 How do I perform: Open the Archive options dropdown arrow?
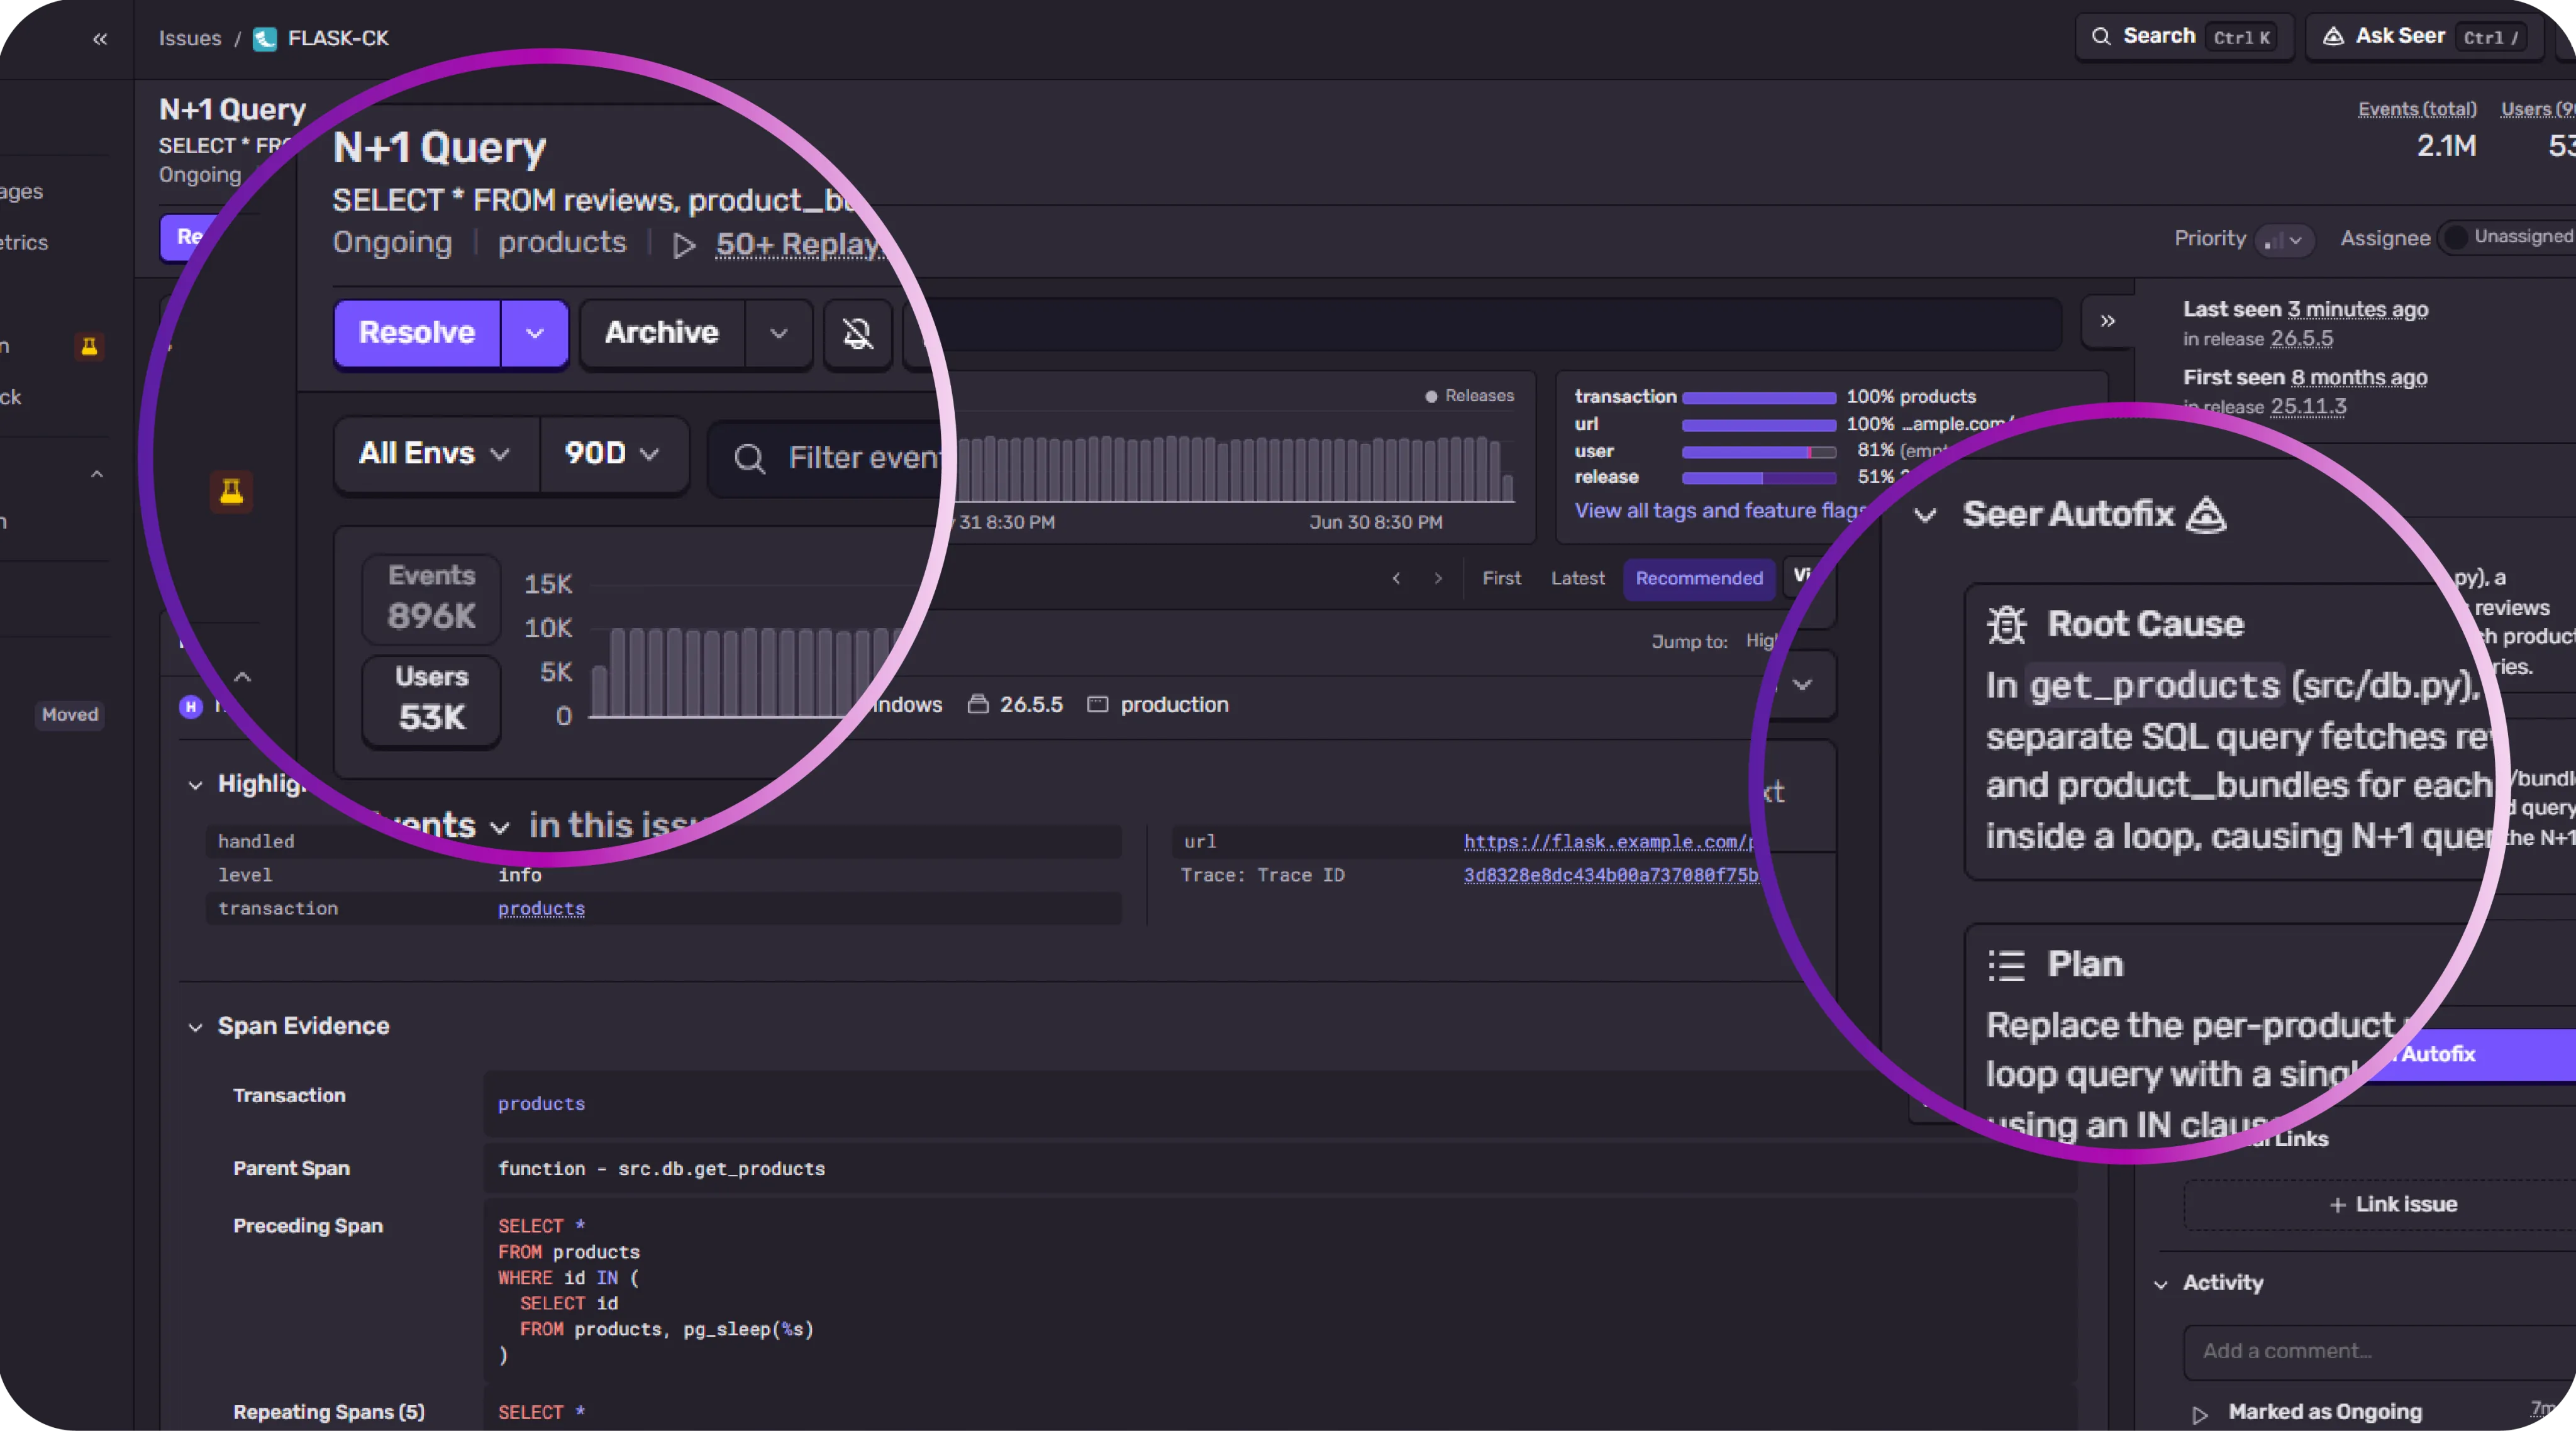coord(778,333)
